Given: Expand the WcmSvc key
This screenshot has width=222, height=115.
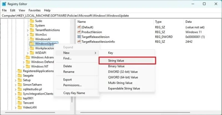Looking at the screenshot, I should 28,35.
